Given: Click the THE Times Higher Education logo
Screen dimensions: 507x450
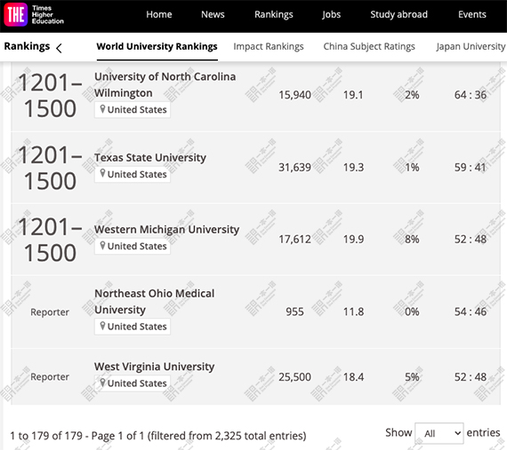Looking at the screenshot, I should point(34,15).
